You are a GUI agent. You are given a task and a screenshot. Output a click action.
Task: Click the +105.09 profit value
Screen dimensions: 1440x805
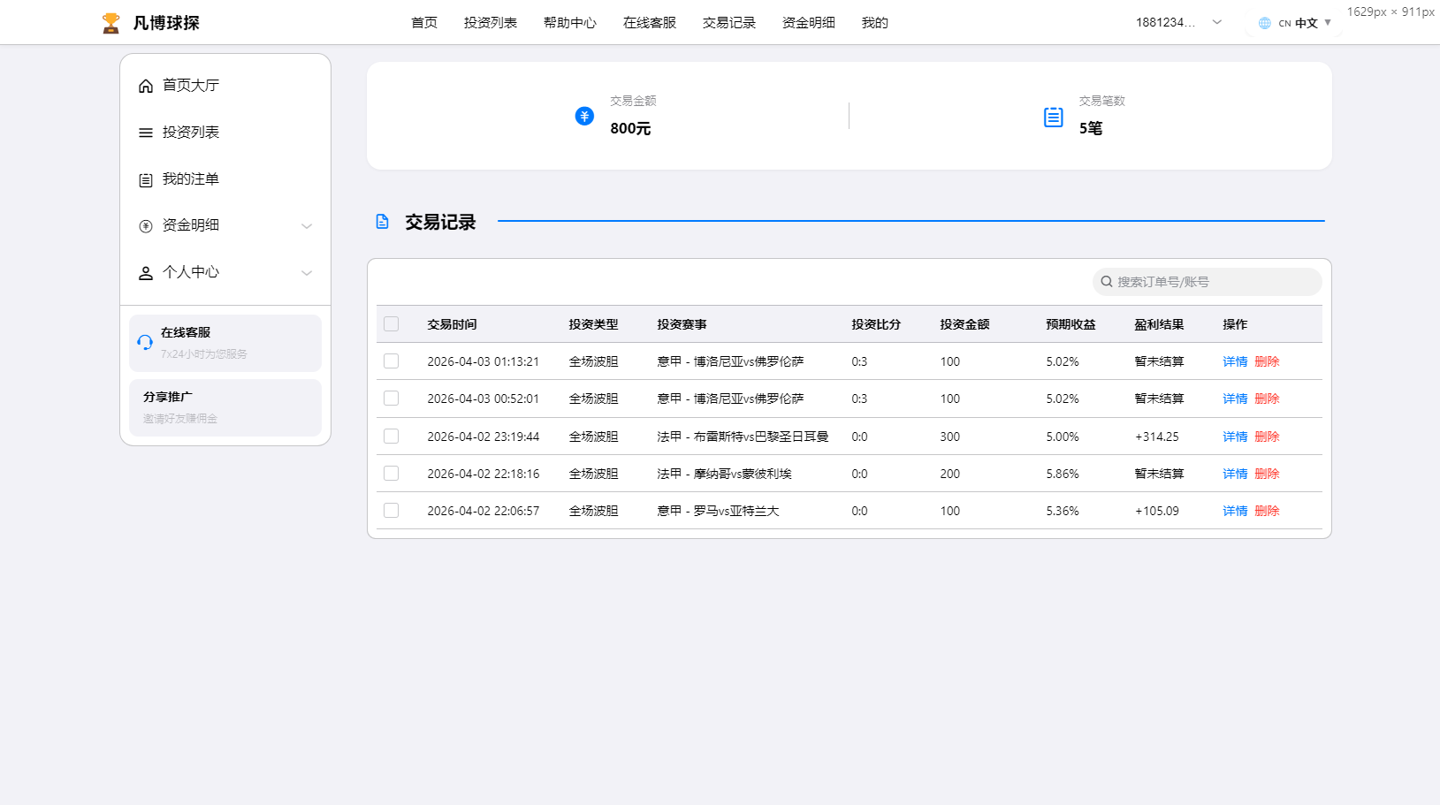click(1157, 511)
